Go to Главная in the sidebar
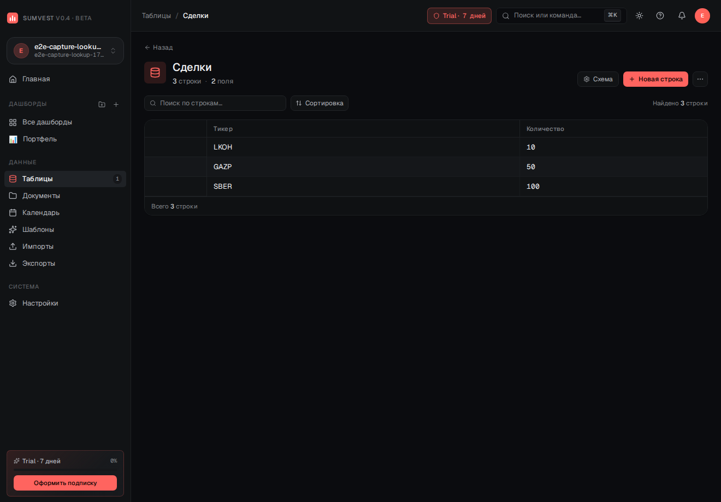 pyautogui.click(x=65, y=79)
